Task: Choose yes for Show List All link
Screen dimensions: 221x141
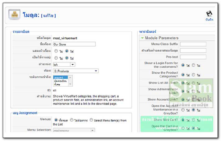Action: click(x=183, y=83)
